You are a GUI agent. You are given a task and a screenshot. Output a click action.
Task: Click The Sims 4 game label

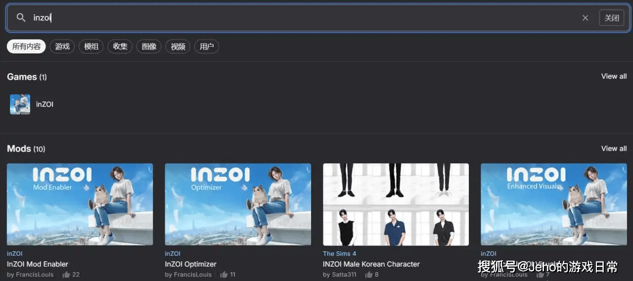[340, 253]
